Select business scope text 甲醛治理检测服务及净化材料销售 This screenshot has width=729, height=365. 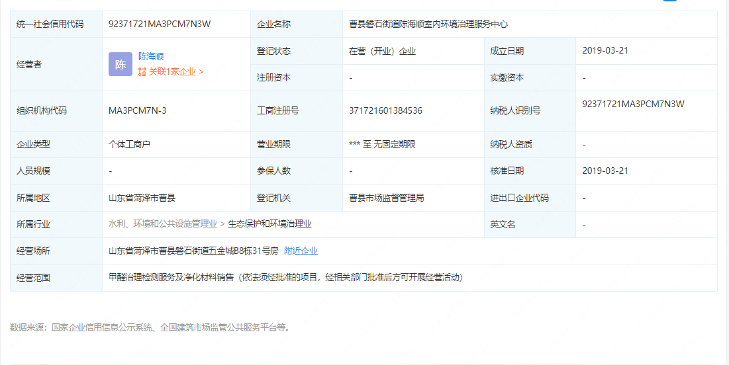coord(171,278)
